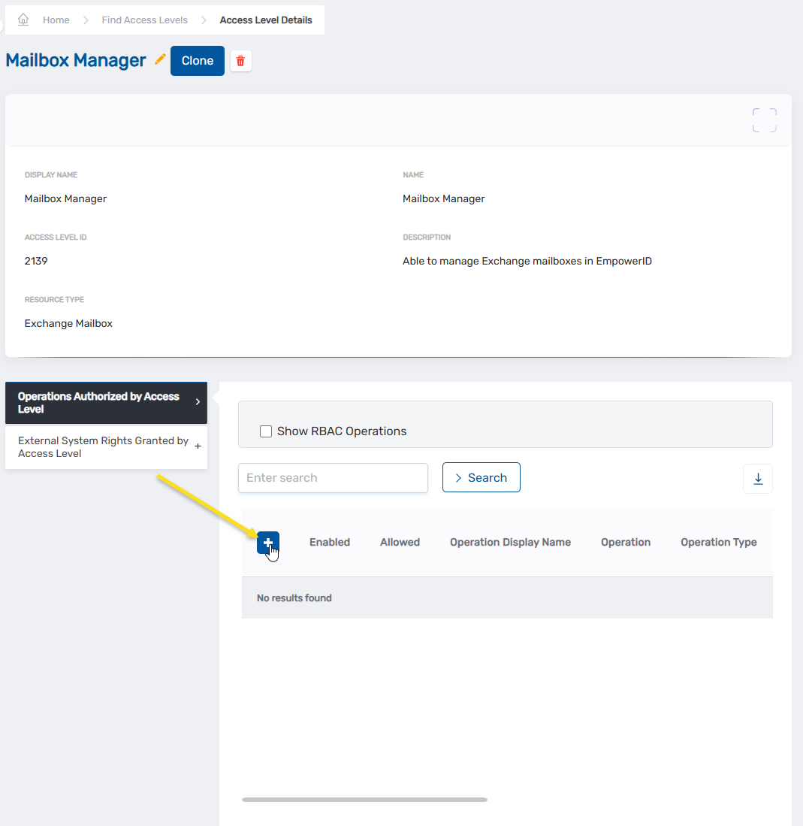Image resolution: width=803 pixels, height=826 pixels.
Task: Expand the details card to fullscreen
Action: 764,120
